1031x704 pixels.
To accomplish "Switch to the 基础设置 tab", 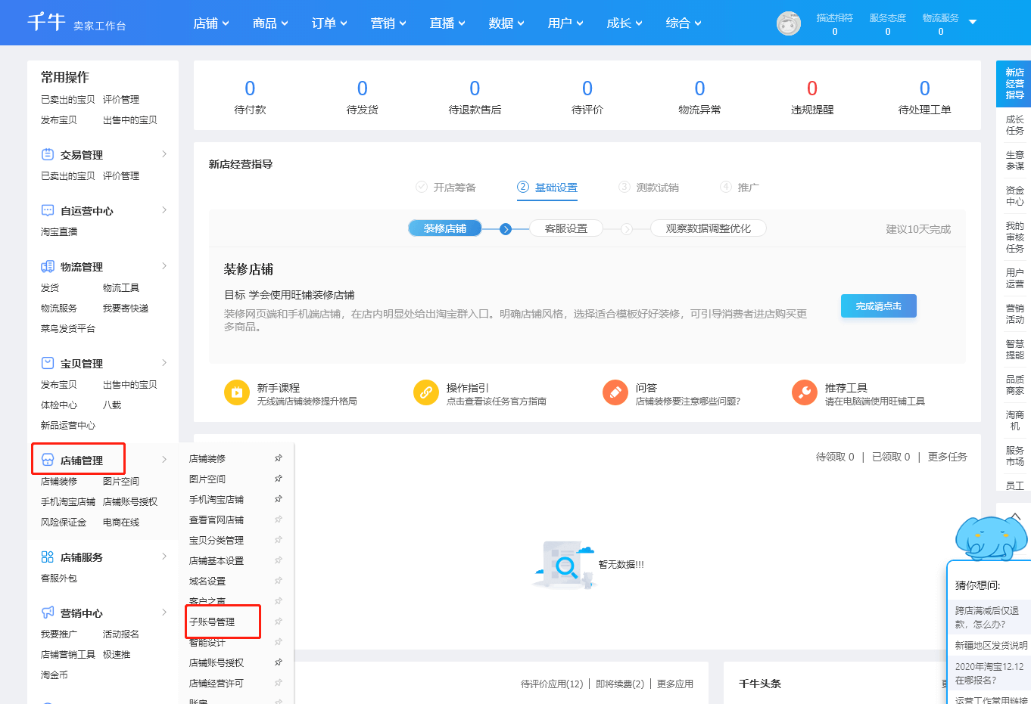I will [x=547, y=188].
